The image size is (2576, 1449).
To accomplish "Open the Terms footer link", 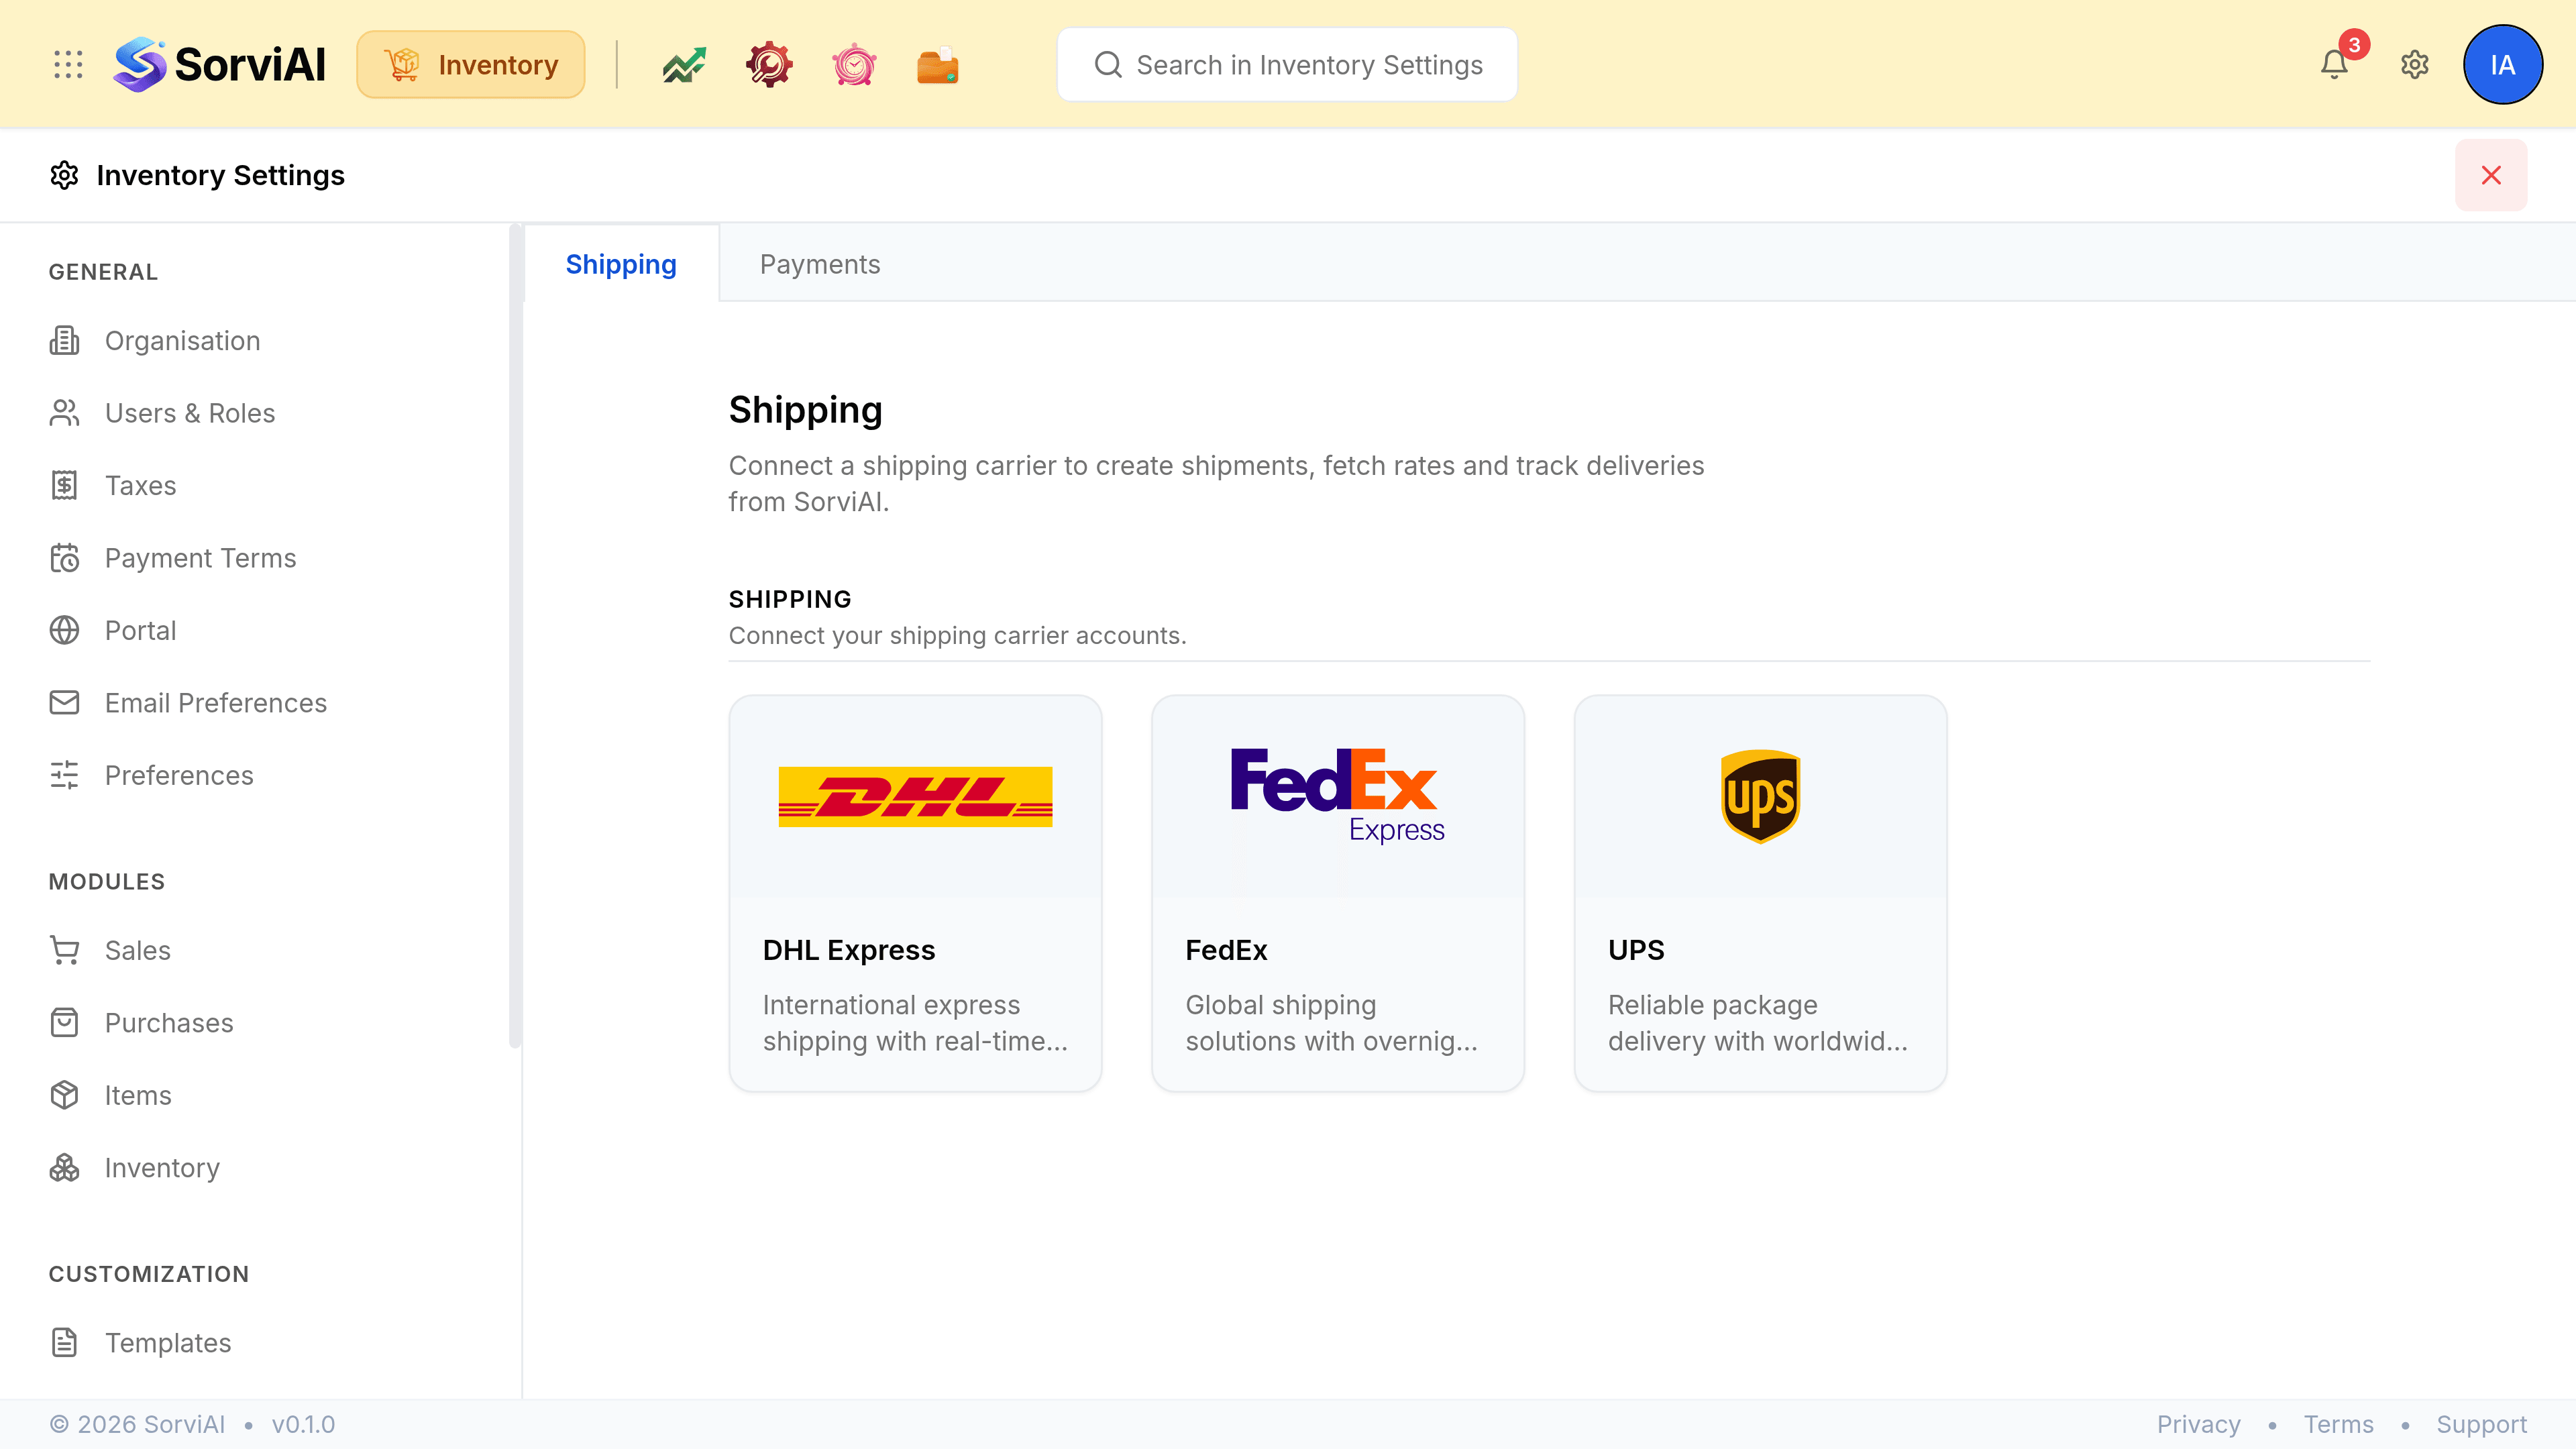I will (x=2338, y=1424).
